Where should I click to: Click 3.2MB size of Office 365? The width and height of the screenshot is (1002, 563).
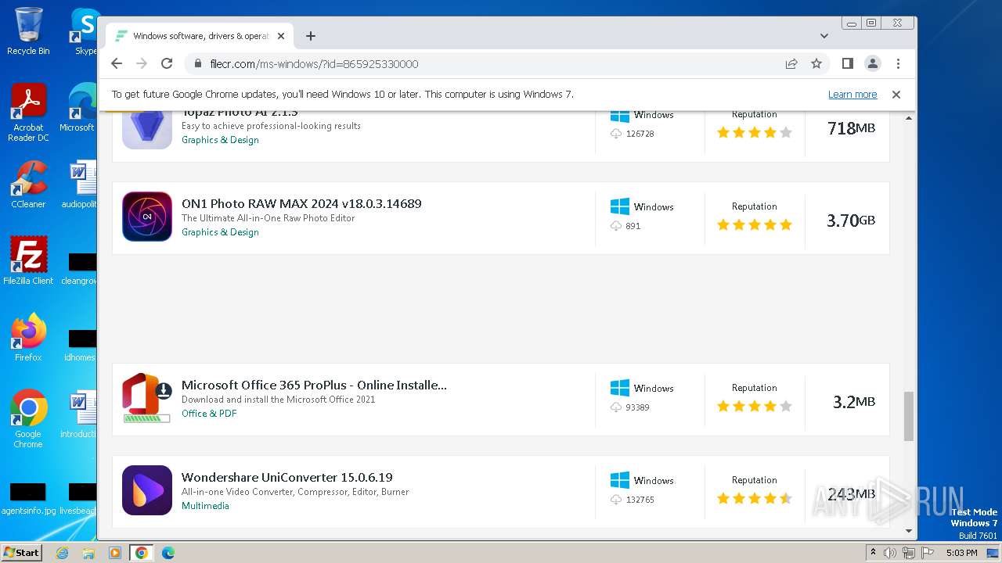tap(854, 402)
